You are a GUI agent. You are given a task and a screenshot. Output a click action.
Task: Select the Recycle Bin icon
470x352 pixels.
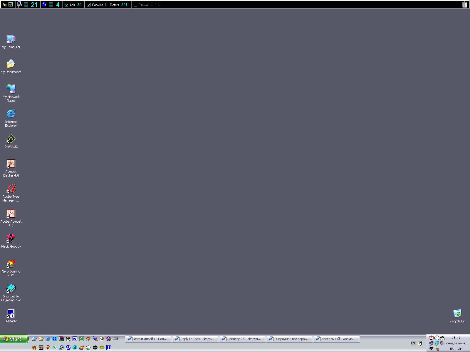(x=457, y=316)
